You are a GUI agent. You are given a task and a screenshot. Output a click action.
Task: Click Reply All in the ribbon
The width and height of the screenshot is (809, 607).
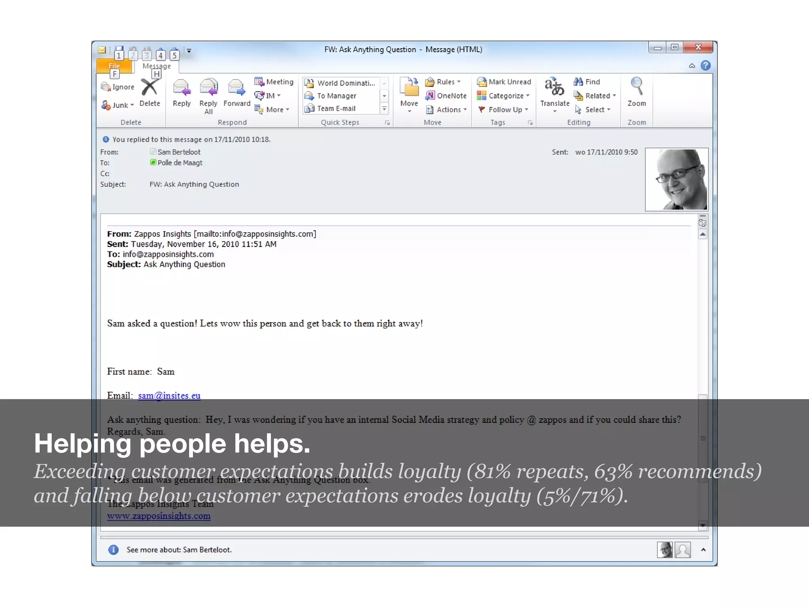[x=208, y=96]
